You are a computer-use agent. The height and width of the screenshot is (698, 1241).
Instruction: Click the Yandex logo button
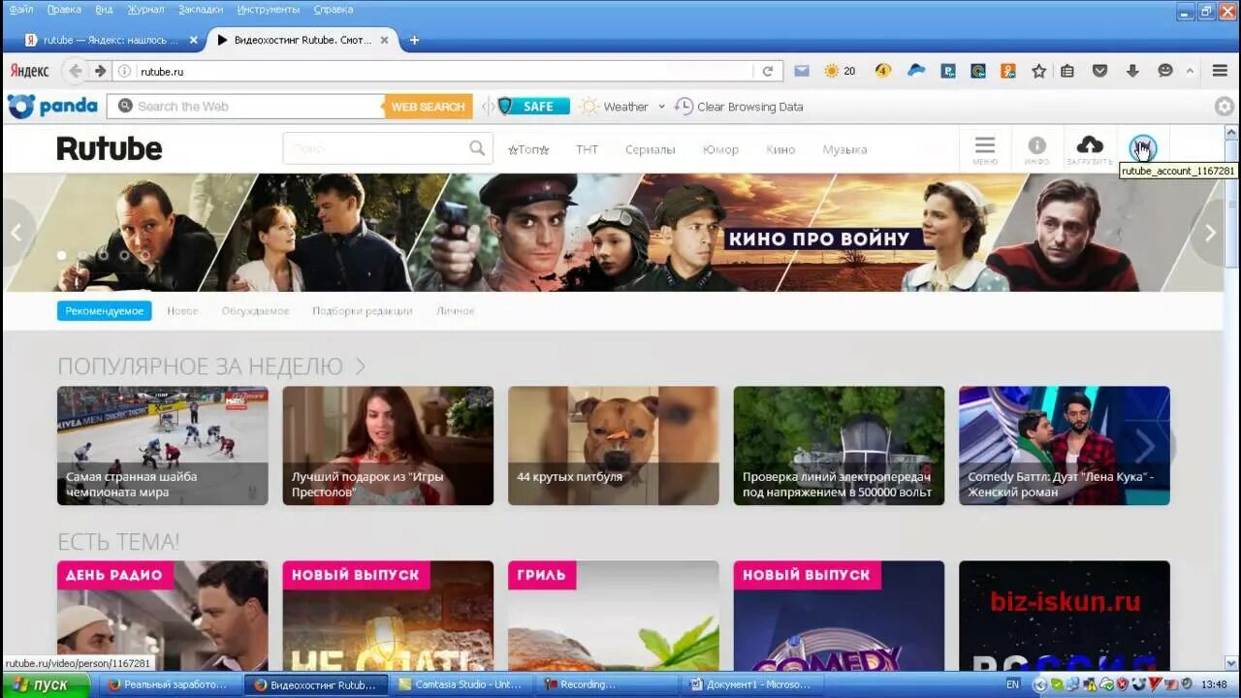[x=30, y=71]
